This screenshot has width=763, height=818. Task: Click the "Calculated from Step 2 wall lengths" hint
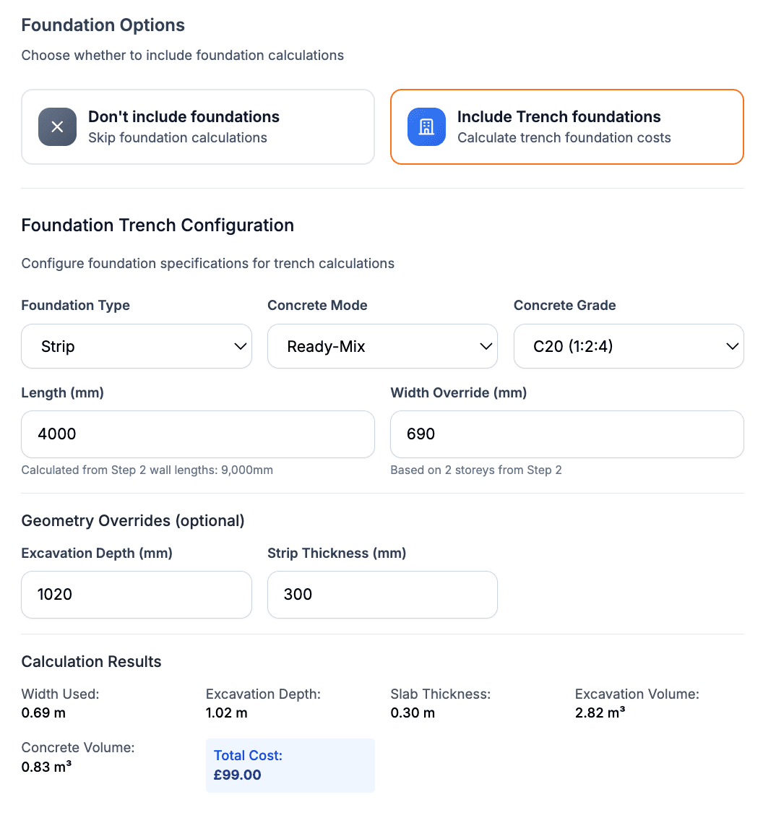tap(147, 470)
